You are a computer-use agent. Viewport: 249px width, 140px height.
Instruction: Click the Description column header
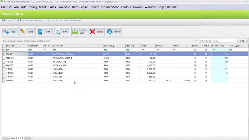point(78,46)
